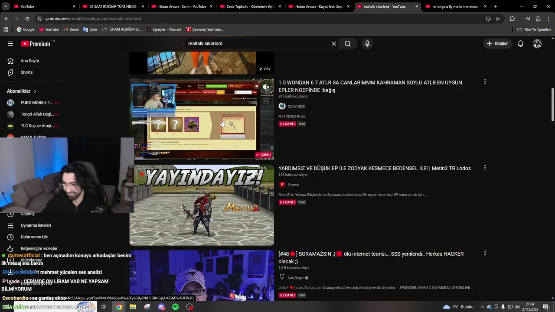The width and height of the screenshot is (555, 312).
Task: Go back with the browser back arrow
Action: pyautogui.click(x=6, y=19)
